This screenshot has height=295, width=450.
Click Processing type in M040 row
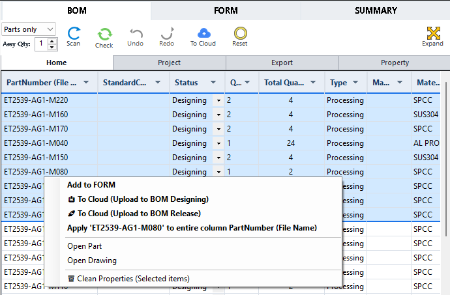tap(346, 143)
